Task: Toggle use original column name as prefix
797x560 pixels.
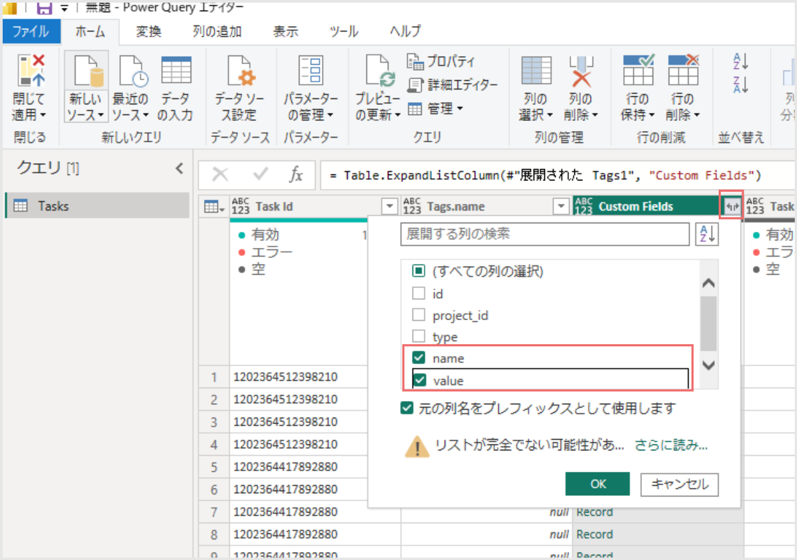Action: tap(407, 408)
